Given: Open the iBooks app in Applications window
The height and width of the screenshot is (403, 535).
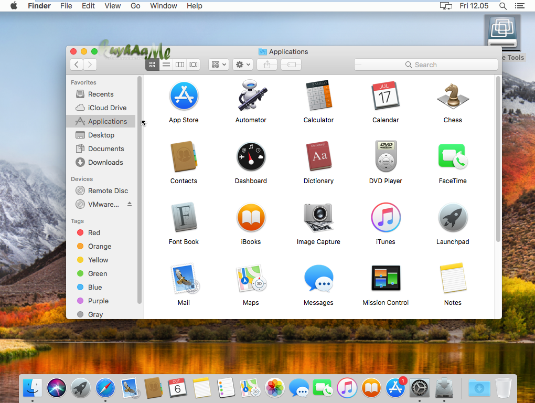Looking at the screenshot, I should pyautogui.click(x=251, y=217).
